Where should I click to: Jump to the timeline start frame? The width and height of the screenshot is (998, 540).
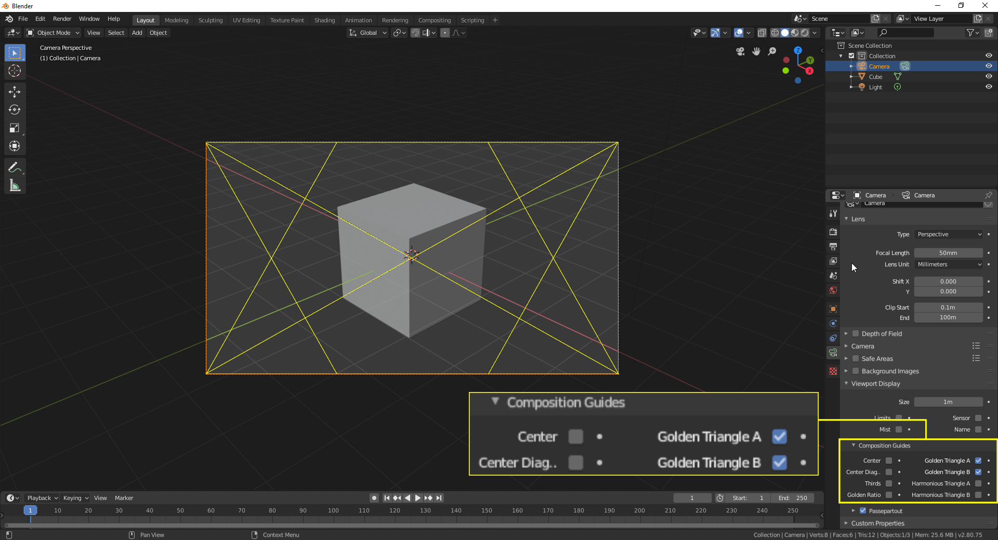tap(387, 498)
